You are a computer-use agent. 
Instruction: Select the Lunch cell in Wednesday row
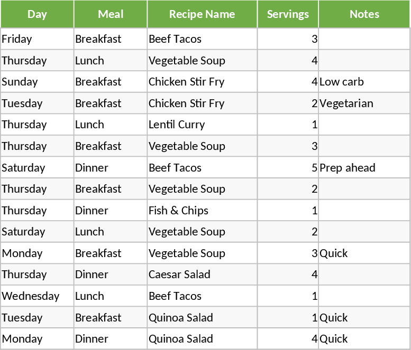tap(111, 296)
